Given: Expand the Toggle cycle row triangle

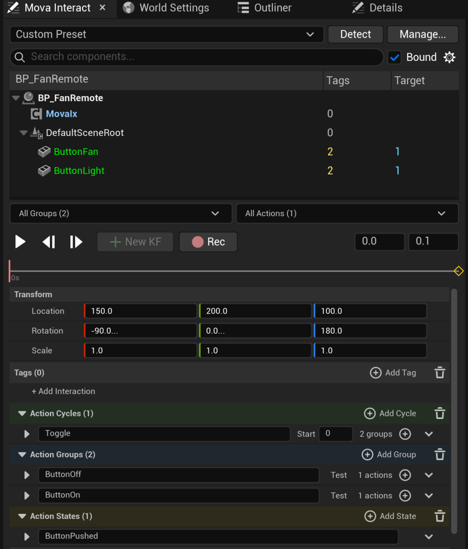Looking at the screenshot, I should tap(27, 434).
